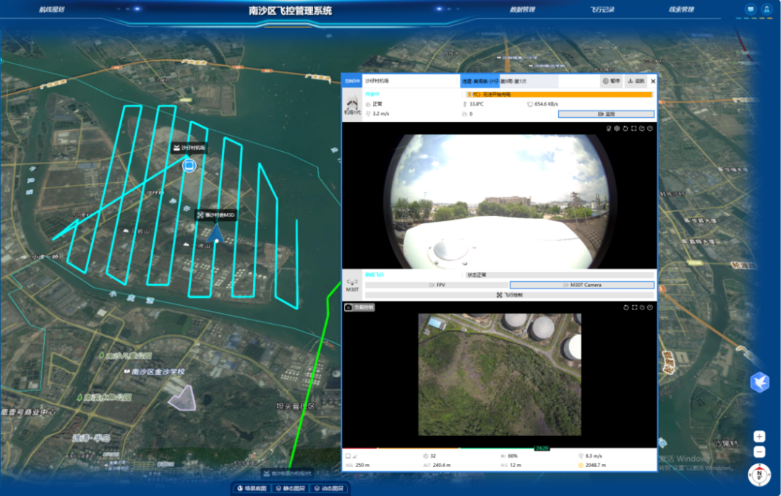781x496 pixels.
Task: Select the 数据管理 data management menu
Action: (x=522, y=10)
